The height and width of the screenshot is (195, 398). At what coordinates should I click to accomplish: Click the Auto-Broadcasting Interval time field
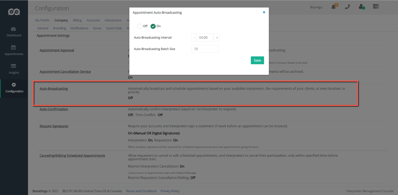click(x=205, y=38)
